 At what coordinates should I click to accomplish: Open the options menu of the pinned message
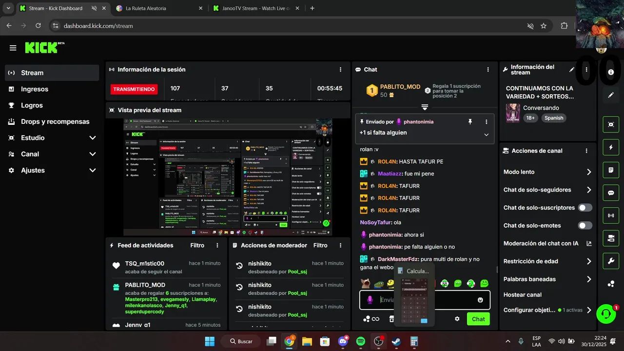tap(486, 122)
